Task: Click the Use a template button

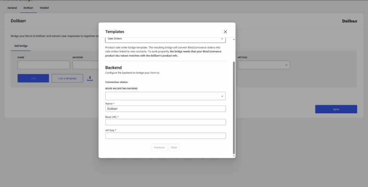Action: [x=67, y=78]
